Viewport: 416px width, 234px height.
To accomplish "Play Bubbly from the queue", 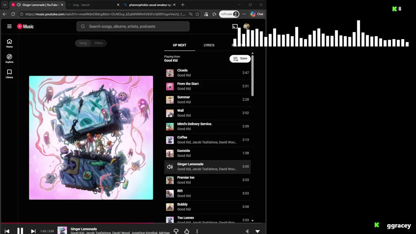I will (207, 207).
